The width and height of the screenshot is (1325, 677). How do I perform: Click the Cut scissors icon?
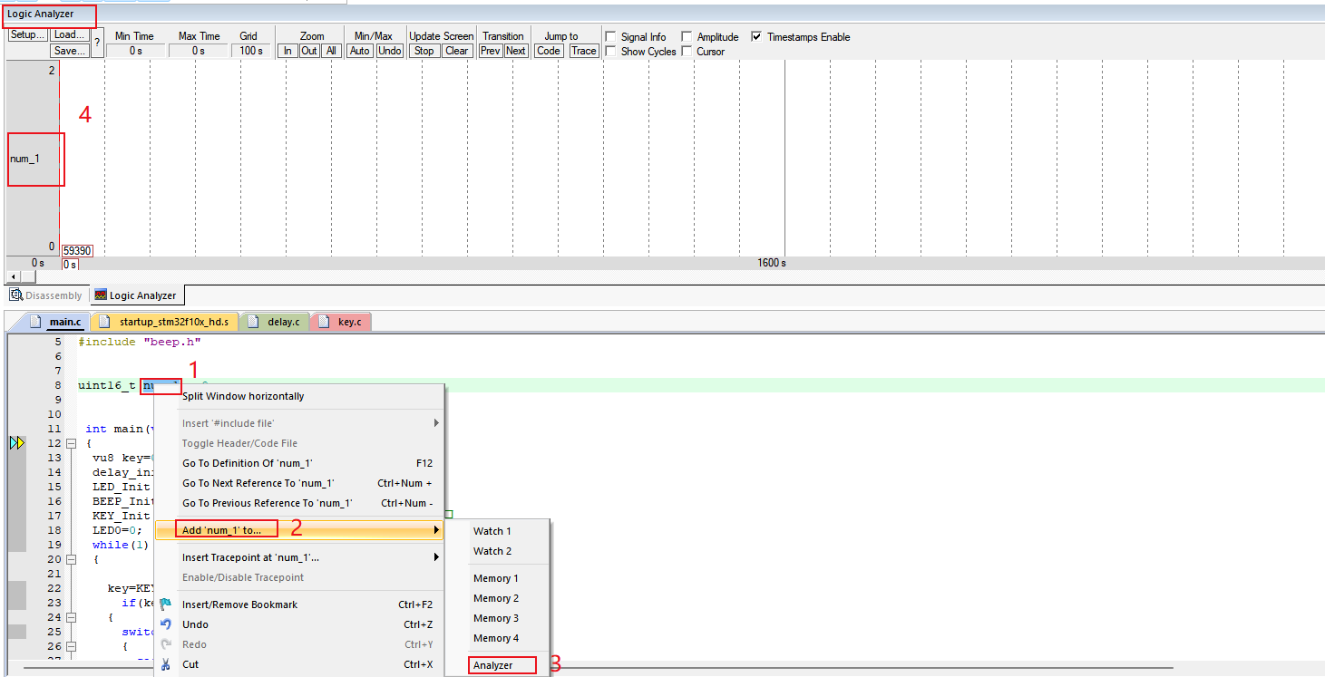(x=165, y=664)
